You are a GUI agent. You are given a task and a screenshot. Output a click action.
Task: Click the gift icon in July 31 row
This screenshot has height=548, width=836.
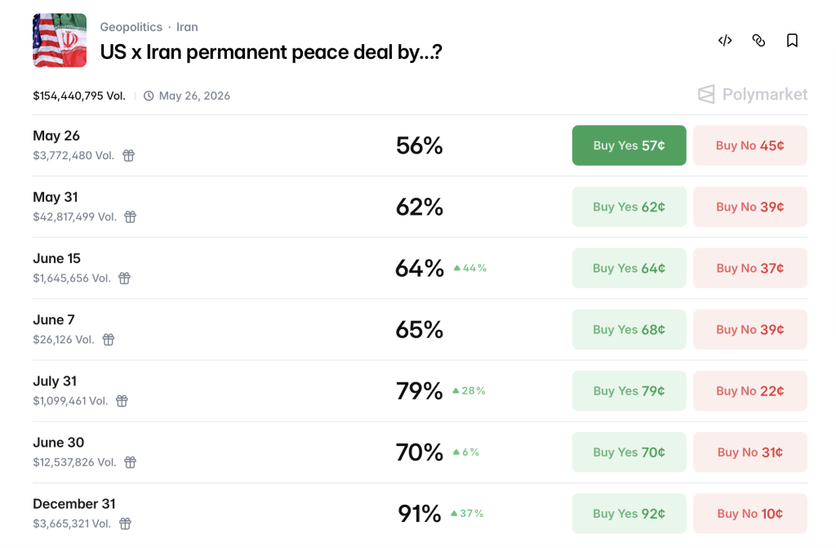point(122,401)
